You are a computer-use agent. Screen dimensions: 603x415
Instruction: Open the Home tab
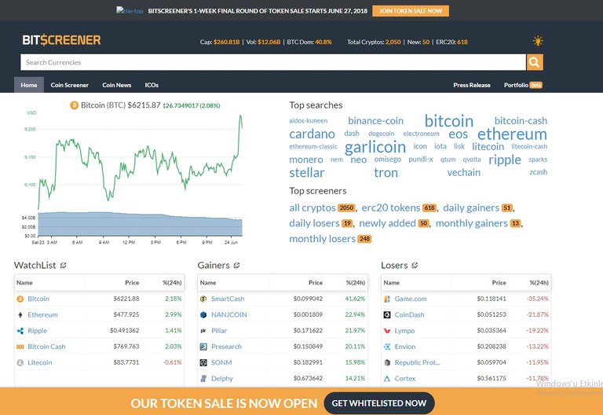tap(29, 85)
